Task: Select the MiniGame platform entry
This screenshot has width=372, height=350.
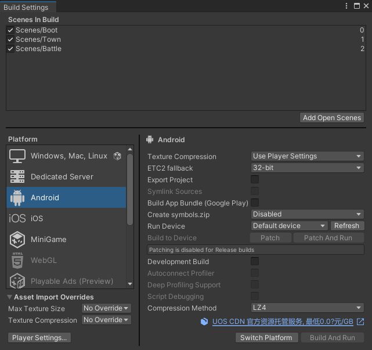Action: tap(66, 239)
